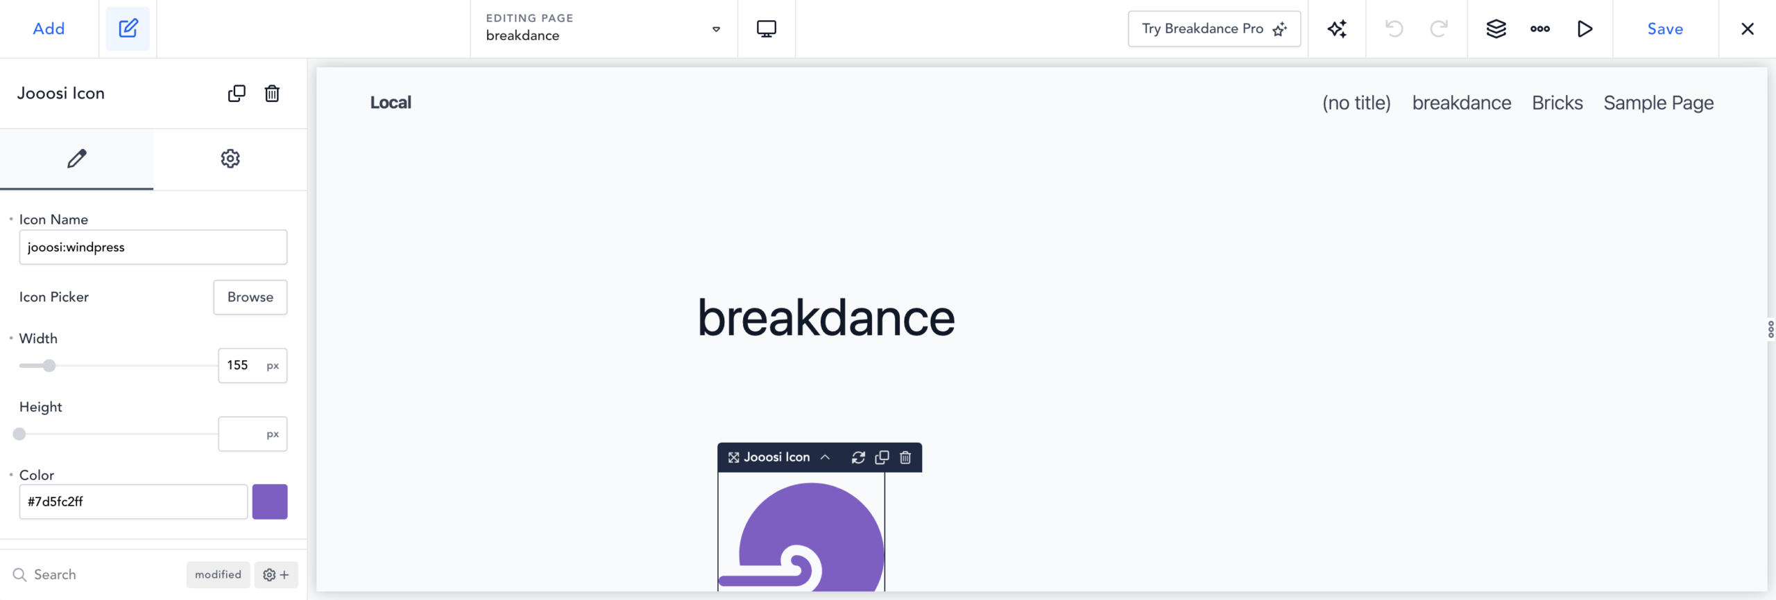Adjust the Height slider handle
1776x600 pixels.
tap(19, 434)
